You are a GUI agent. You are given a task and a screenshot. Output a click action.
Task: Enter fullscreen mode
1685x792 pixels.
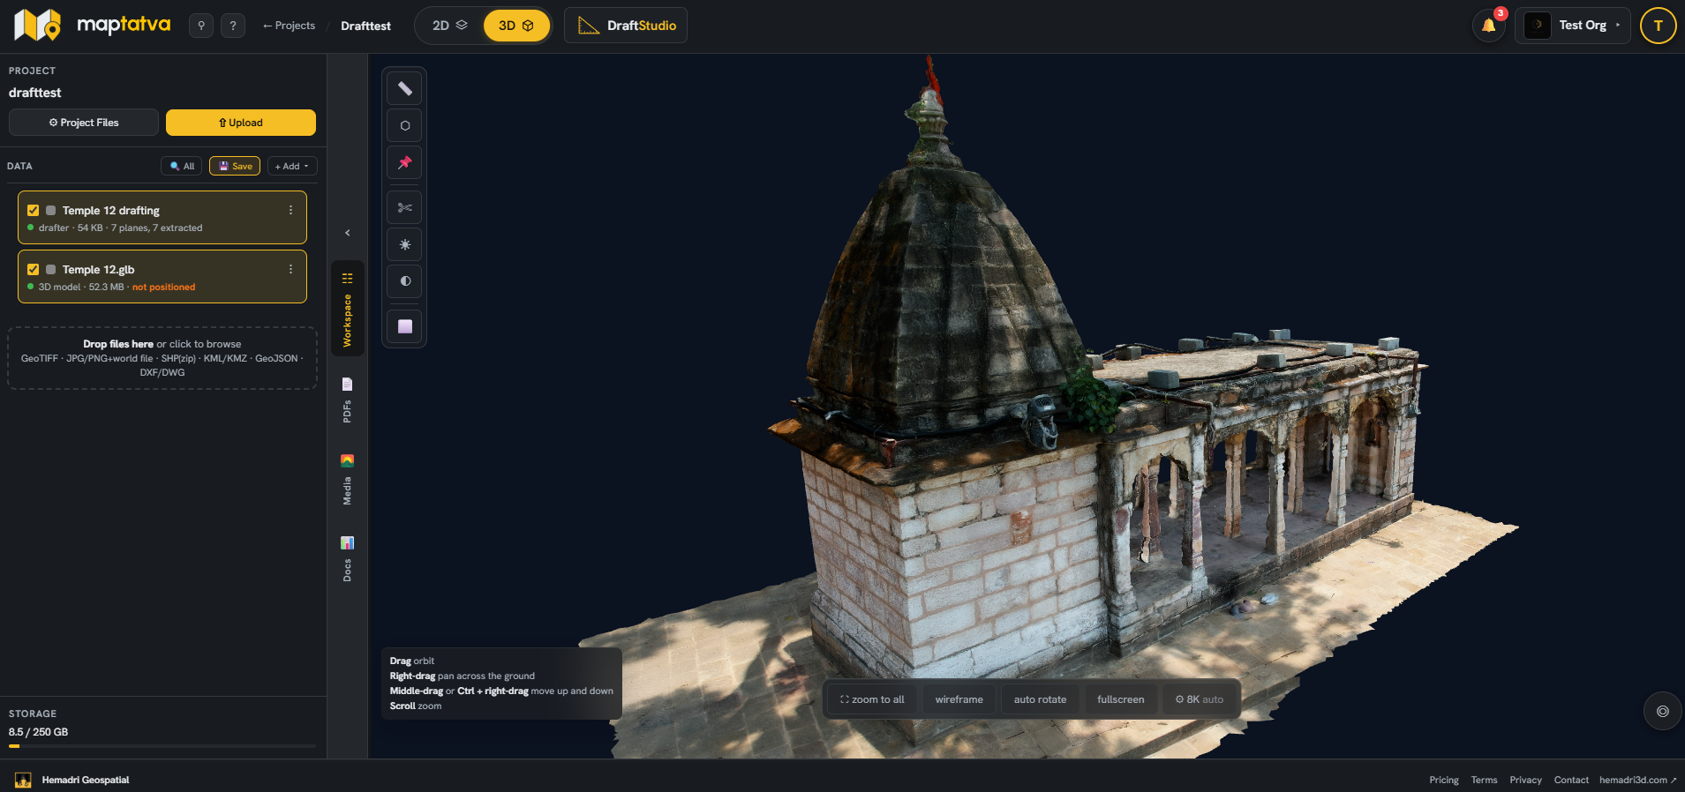[x=1120, y=699]
